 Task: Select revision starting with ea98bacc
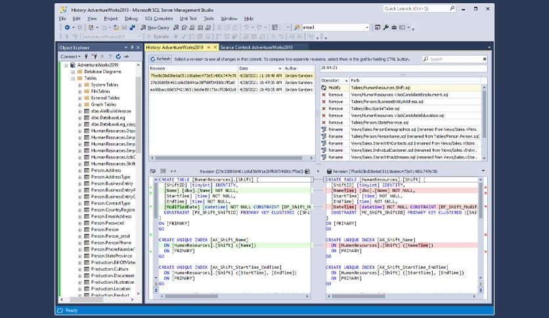pos(231,89)
